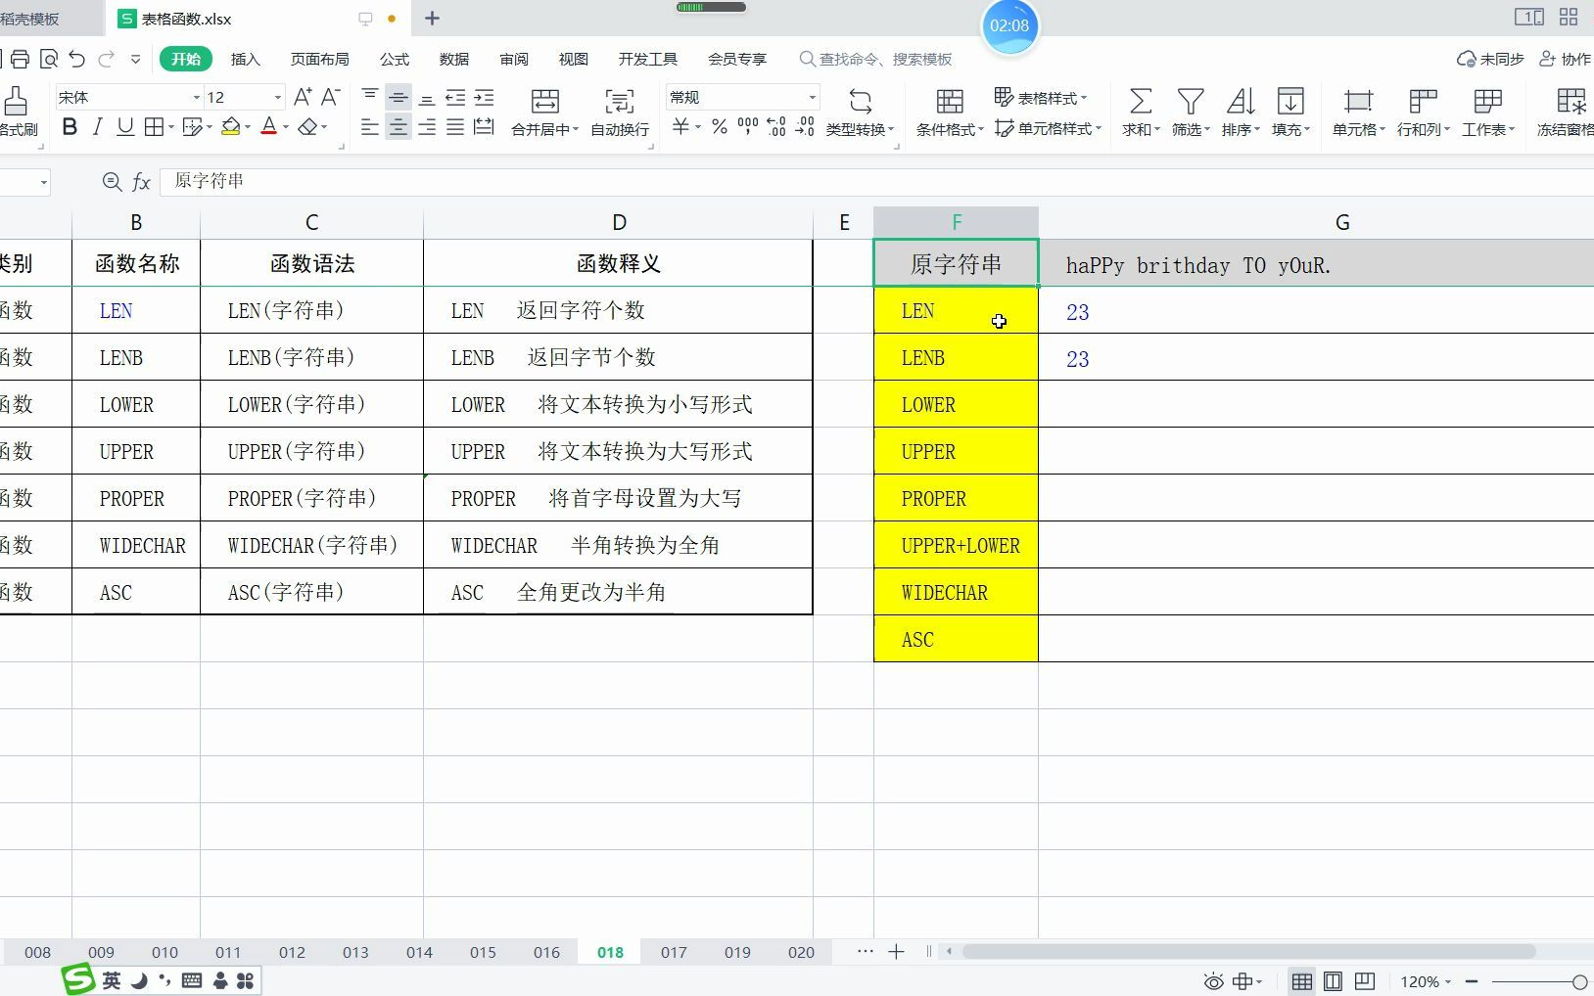Screen dimensions: 1594x996
Task: Click the zoom slider handle
Action: (x=1579, y=981)
